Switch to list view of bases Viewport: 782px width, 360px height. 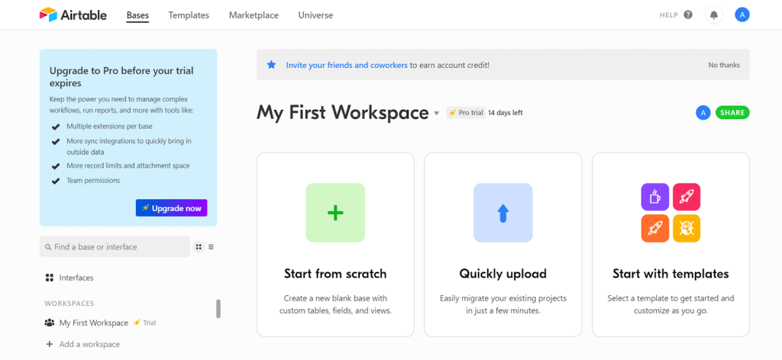[211, 246]
